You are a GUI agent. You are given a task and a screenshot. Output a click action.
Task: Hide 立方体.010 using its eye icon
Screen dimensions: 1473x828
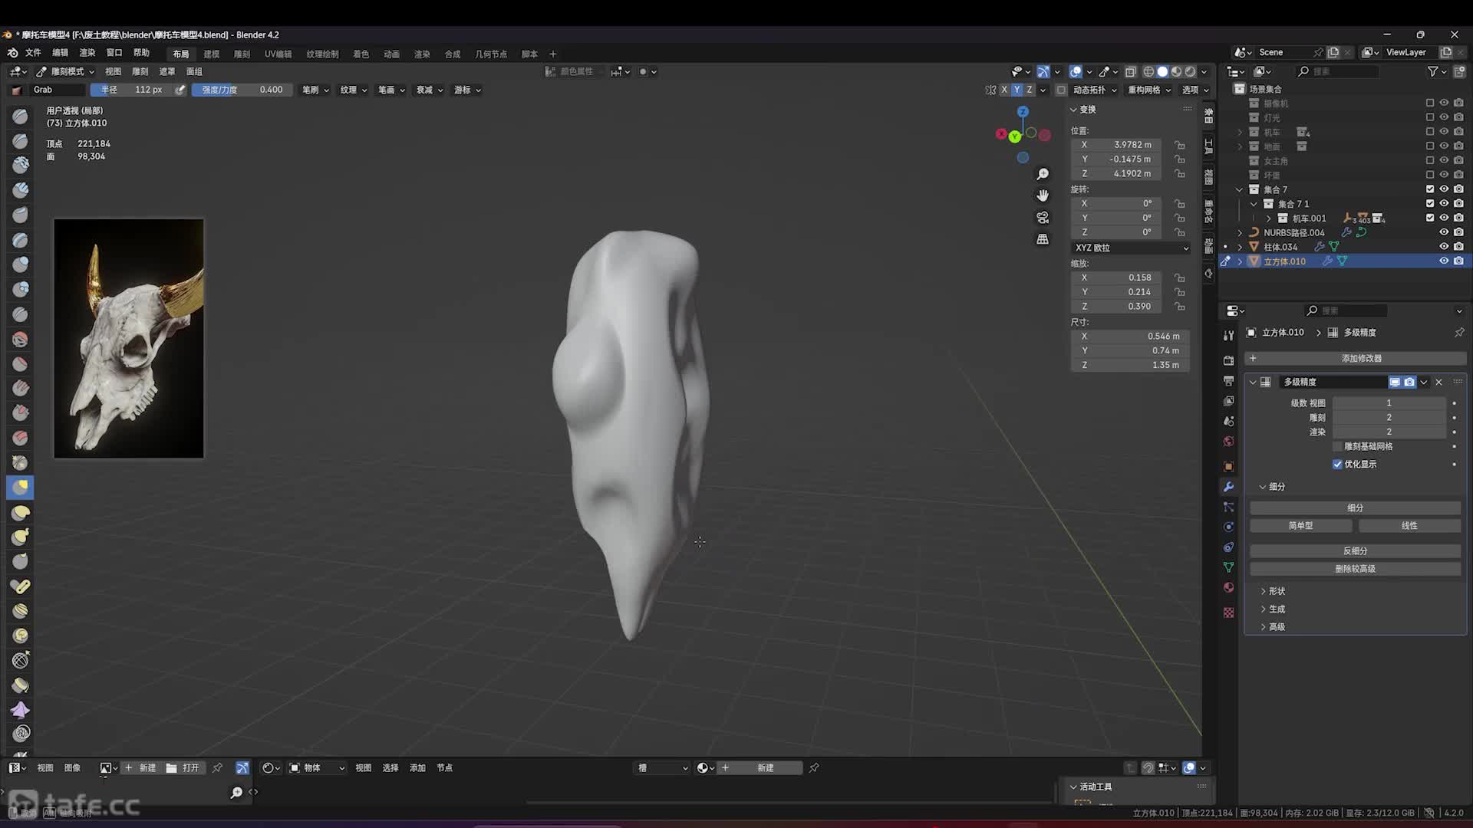tap(1443, 261)
